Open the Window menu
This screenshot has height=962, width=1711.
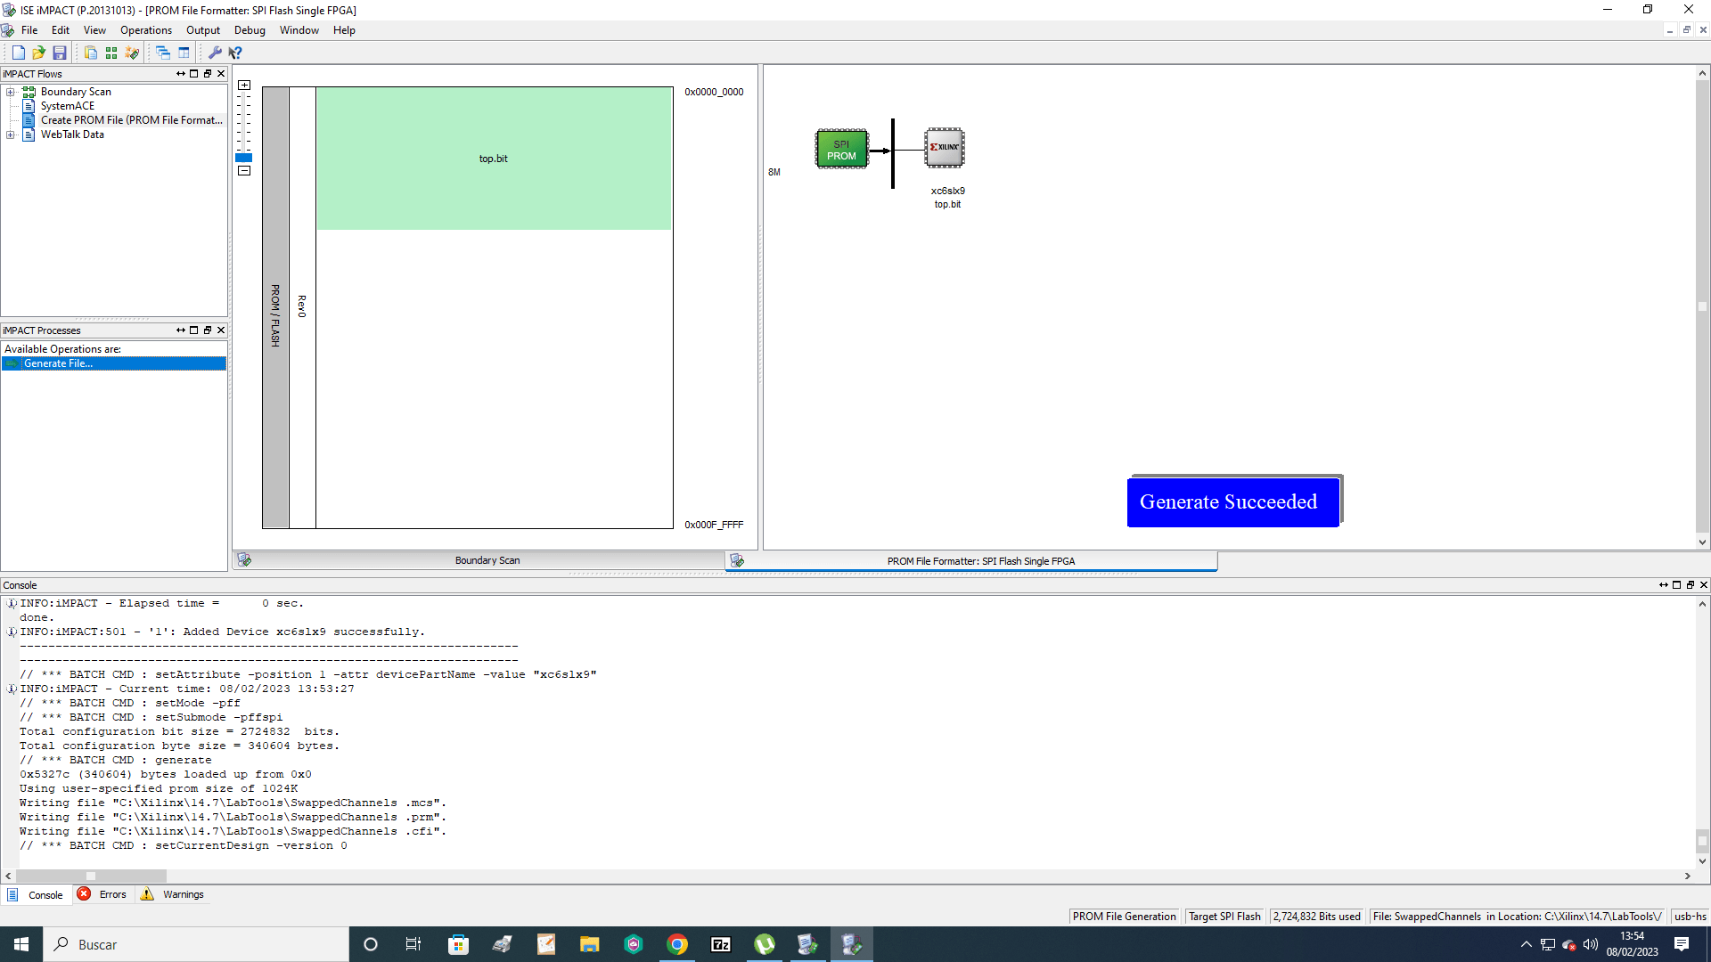(299, 30)
